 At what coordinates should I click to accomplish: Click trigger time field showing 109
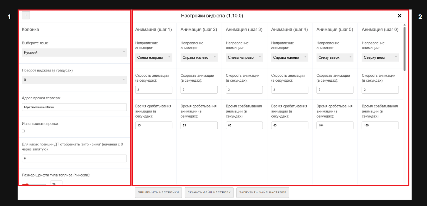point(380,125)
